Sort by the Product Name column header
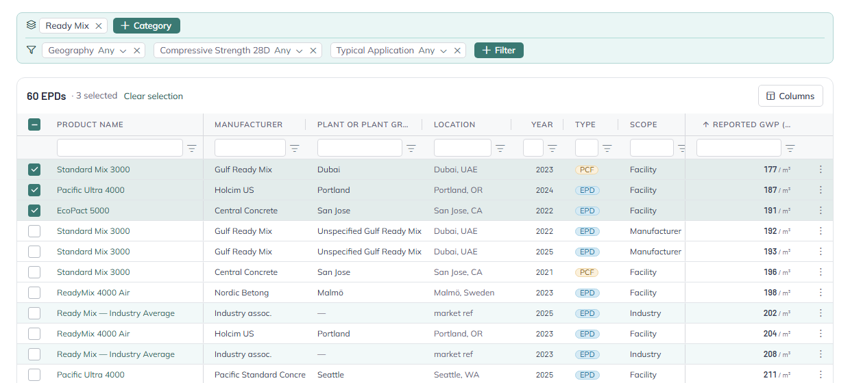 pyautogui.click(x=90, y=124)
